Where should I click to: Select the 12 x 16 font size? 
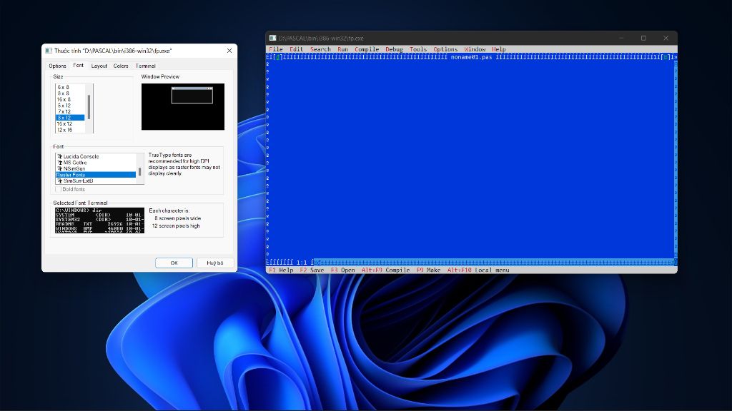(70, 130)
